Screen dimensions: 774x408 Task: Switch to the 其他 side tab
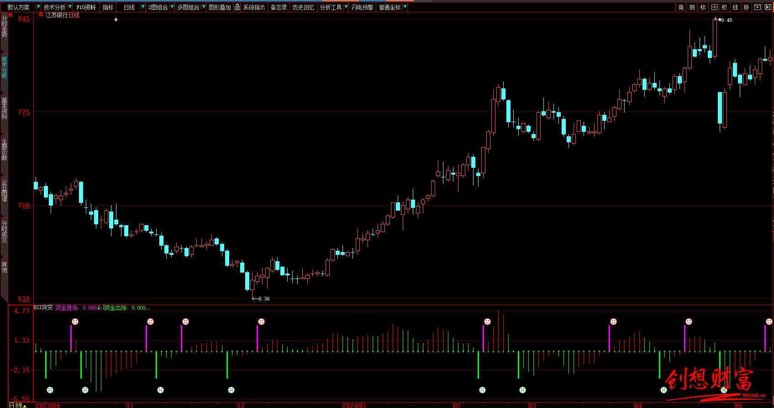(x=4, y=267)
